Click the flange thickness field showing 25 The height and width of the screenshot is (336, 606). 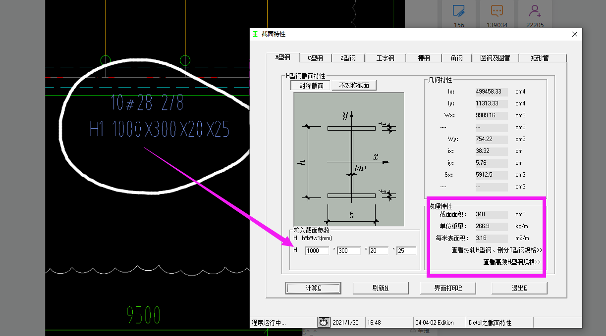coord(406,251)
